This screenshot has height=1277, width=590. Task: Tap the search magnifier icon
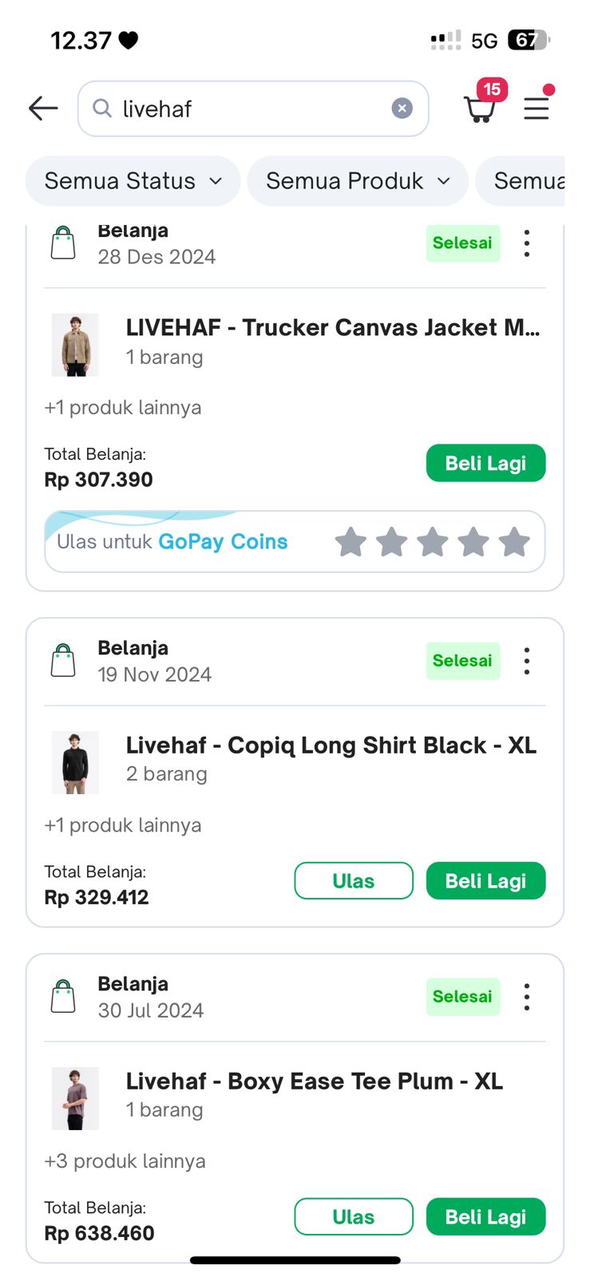click(x=102, y=108)
